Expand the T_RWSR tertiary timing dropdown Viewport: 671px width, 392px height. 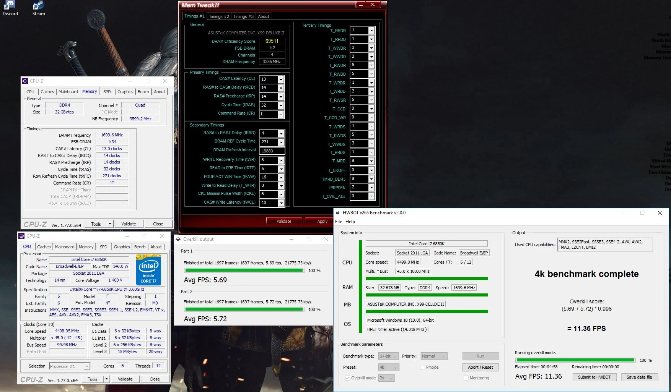[x=371, y=100]
